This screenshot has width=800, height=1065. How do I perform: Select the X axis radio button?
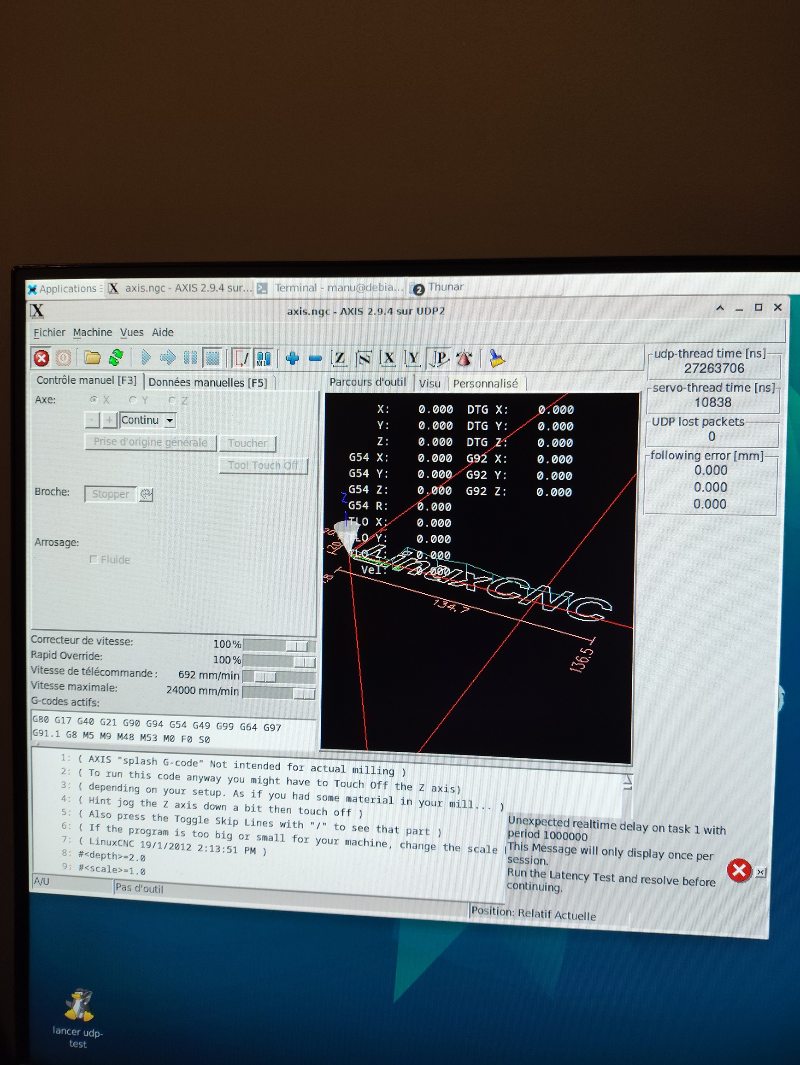point(94,400)
